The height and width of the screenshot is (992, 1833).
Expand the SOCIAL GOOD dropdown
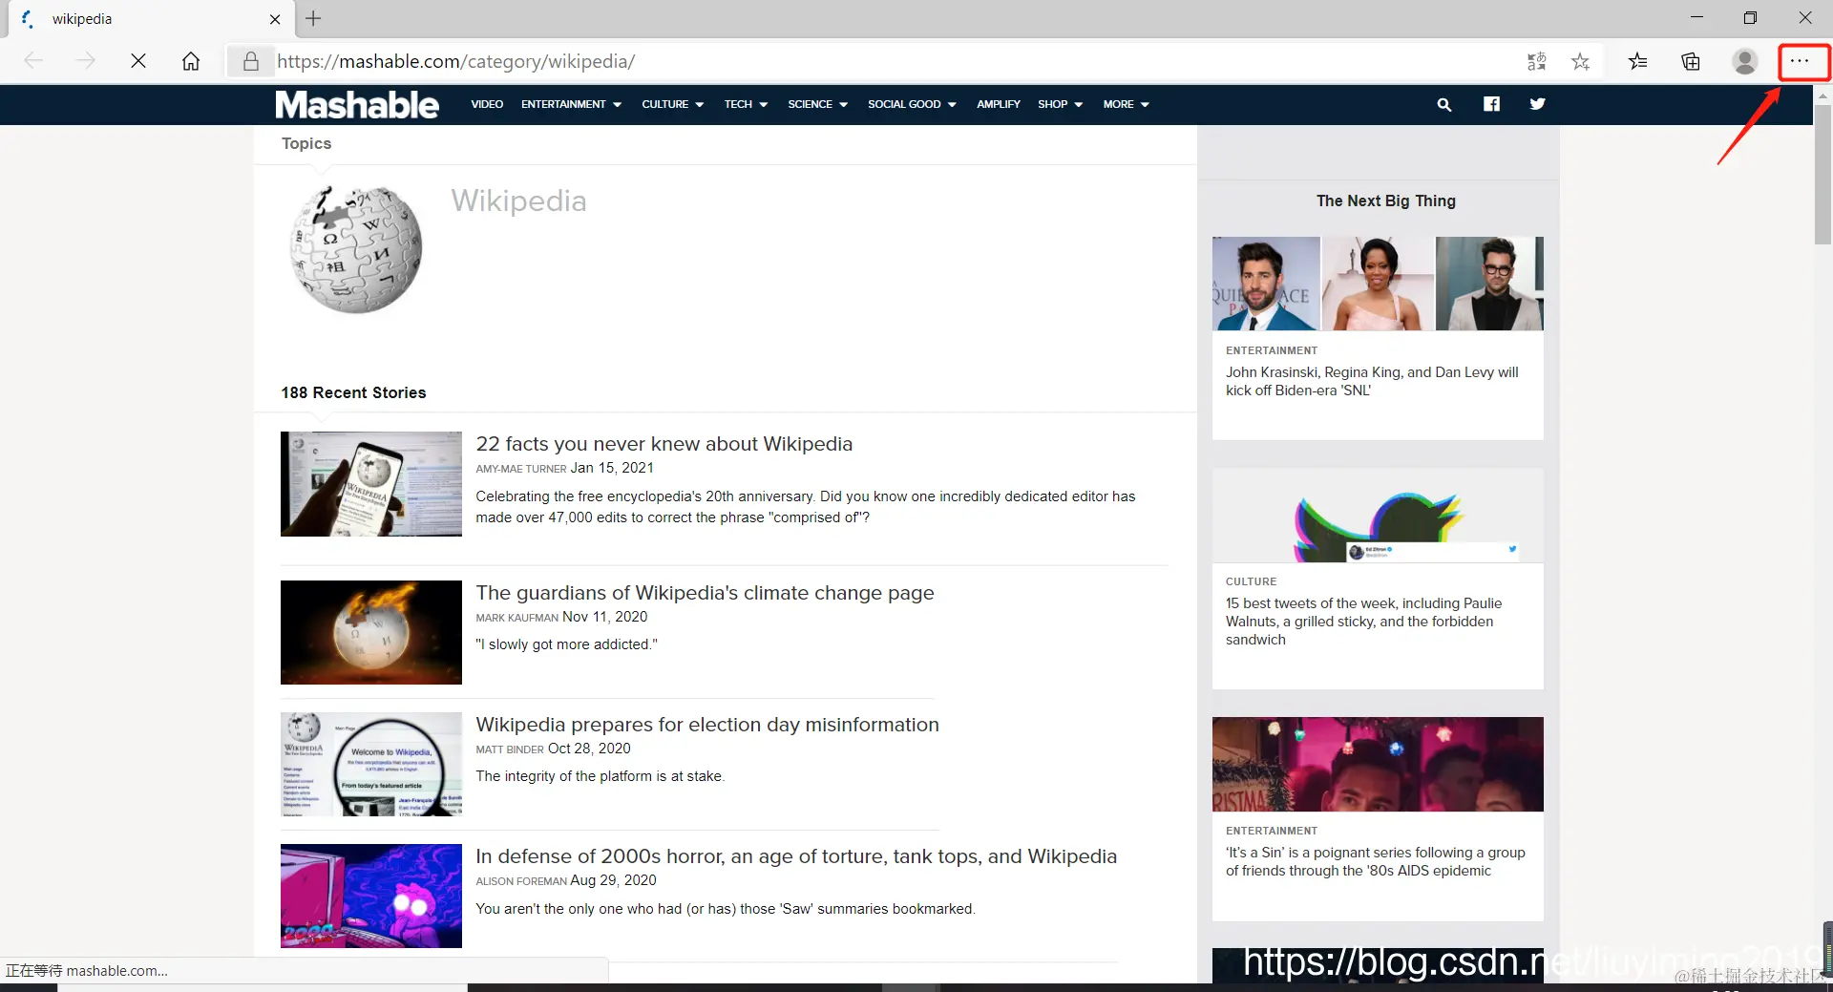pyautogui.click(x=912, y=104)
